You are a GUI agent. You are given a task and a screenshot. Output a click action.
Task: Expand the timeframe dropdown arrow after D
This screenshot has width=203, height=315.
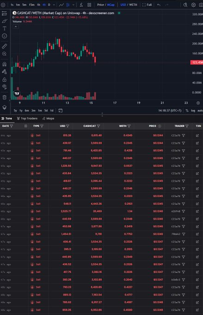tap(54, 5)
